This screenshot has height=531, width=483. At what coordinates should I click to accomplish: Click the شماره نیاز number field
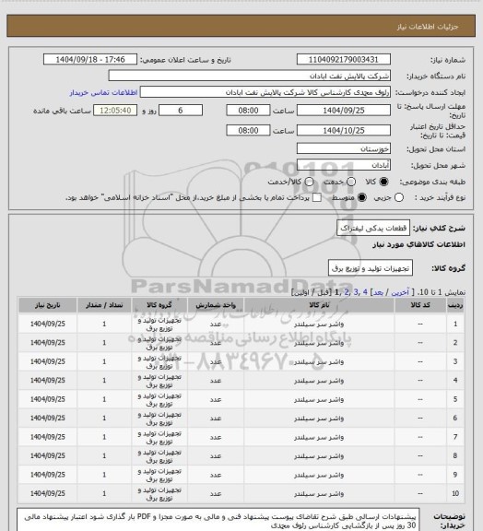pyautogui.click(x=344, y=59)
